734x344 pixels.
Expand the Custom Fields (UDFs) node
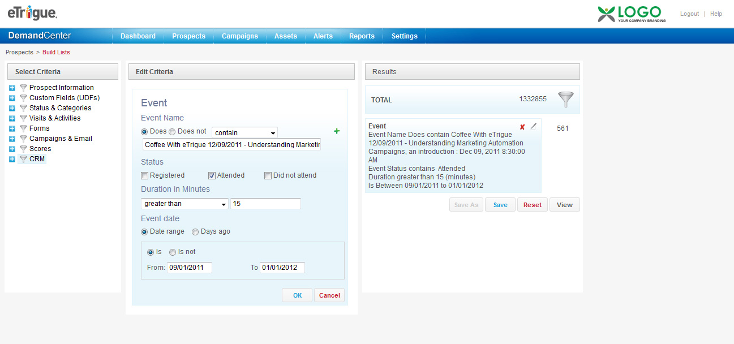(12, 98)
